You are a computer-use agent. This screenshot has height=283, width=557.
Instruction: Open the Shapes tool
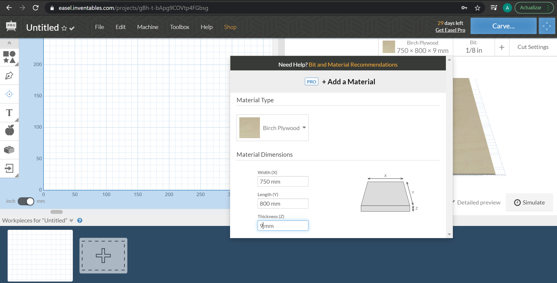[9, 57]
